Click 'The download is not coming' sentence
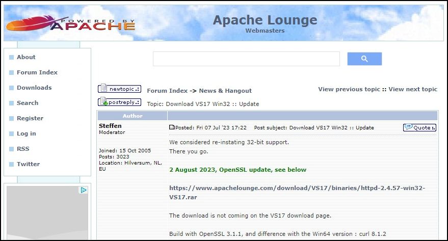The image size is (448, 241). coord(250,216)
